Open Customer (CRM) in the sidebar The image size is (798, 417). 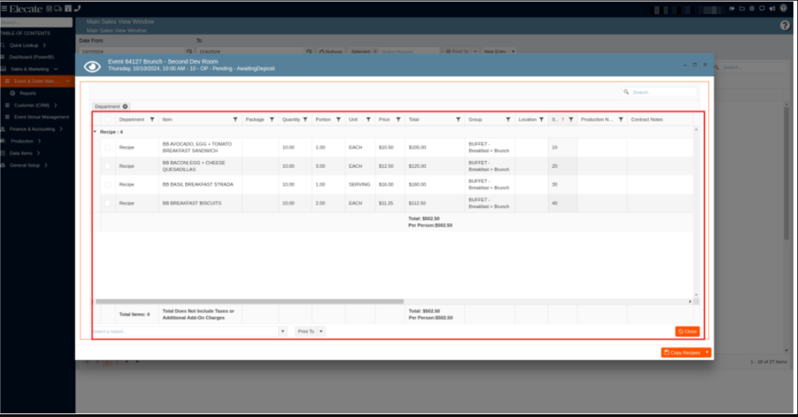click(32, 105)
